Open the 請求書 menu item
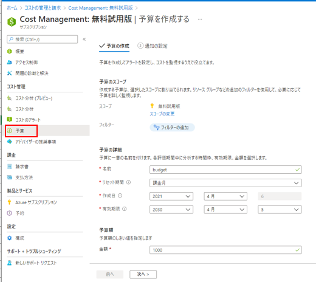The width and height of the screenshot is (316, 282). [22, 167]
